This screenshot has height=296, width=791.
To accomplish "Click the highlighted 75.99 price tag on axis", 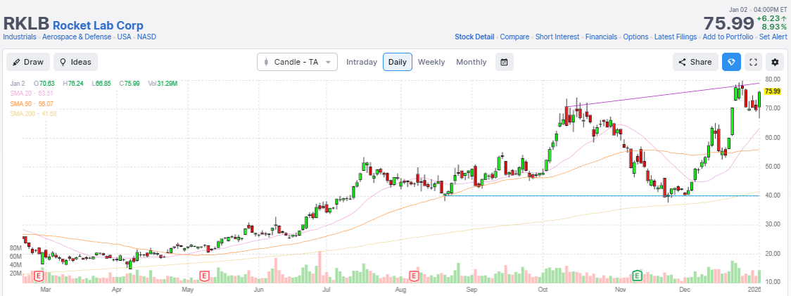I will (x=772, y=91).
